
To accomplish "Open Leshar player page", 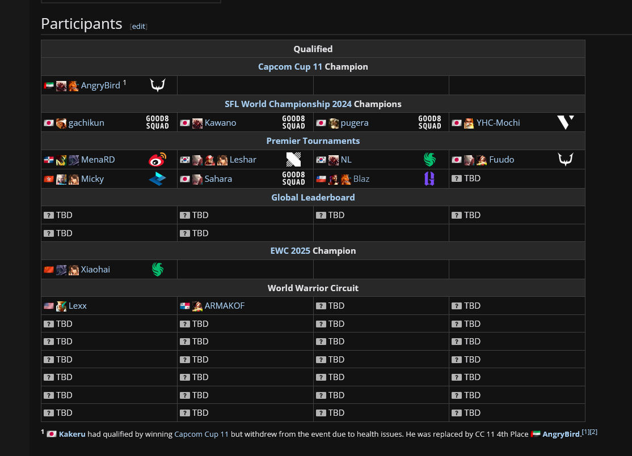I will [x=243, y=159].
